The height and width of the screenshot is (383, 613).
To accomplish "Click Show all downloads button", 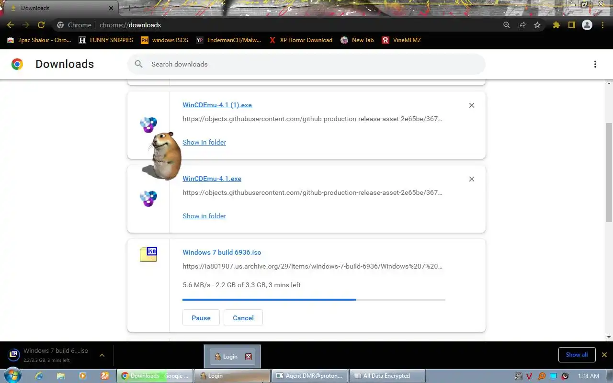I will point(577,355).
